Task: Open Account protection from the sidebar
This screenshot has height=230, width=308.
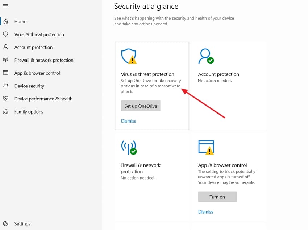Action: (34, 47)
